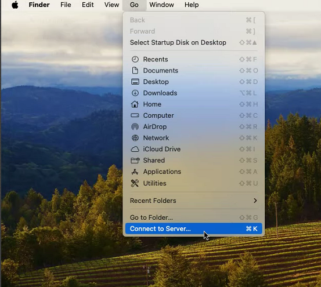The height and width of the screenshot is (287, 321).
Task: Click the Recents clock icon
Action: coord(135,59)
